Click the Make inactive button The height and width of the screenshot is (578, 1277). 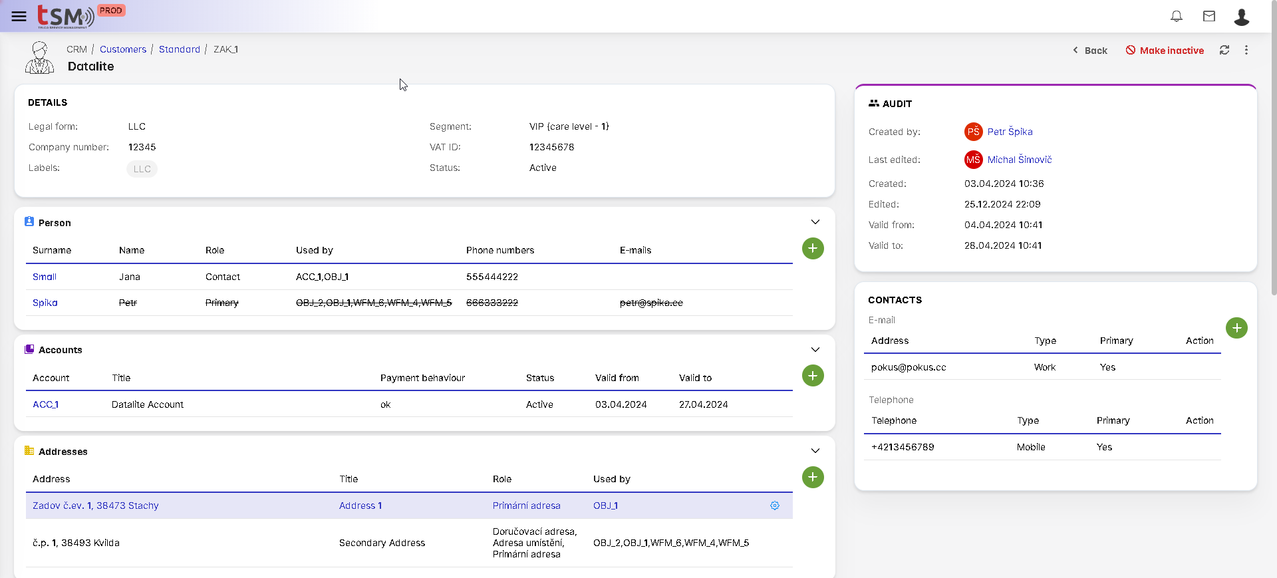pyautogui.click(x=1164, y=51)
